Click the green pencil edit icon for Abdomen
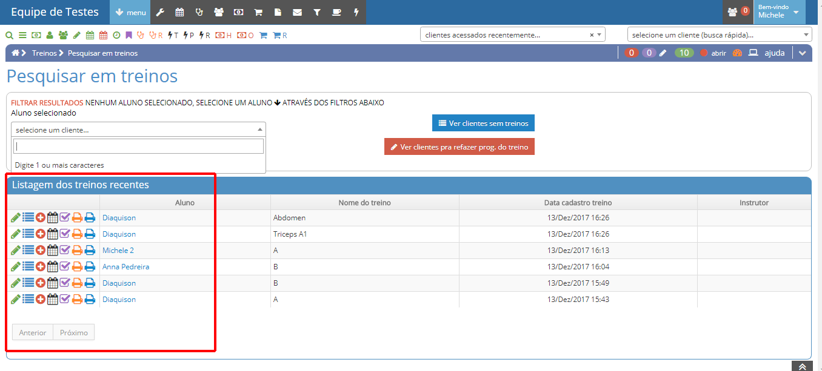 [x=16, y=218]
